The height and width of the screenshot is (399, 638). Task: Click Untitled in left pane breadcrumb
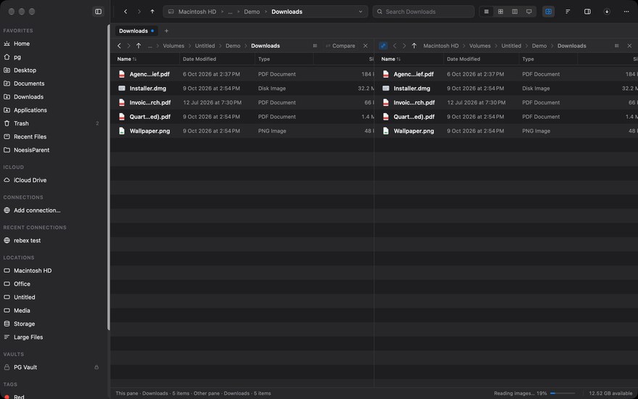(x=204, y=46)
